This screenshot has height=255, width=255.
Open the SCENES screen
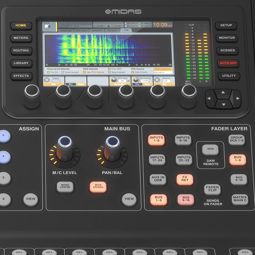point(227,50)
